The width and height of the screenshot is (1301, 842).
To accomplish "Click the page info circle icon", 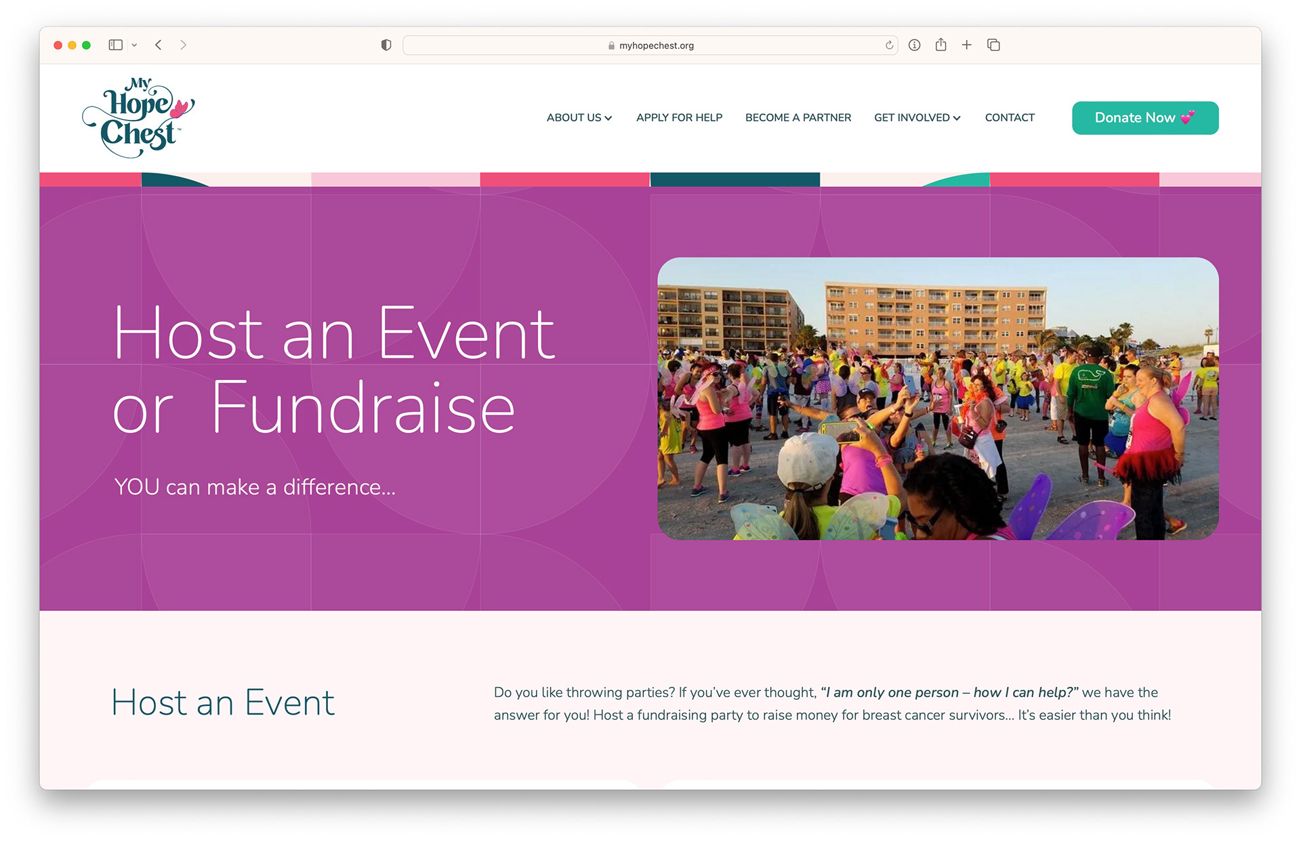I will coord(914,45).
